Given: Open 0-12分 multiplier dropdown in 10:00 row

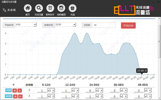Looking at the screenshot, I should [51, 96].
